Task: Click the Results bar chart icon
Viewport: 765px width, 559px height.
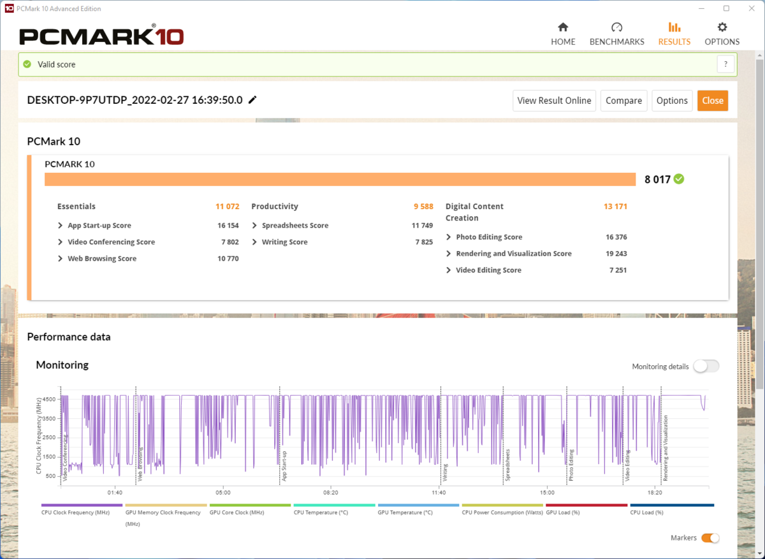Action: 674,27
